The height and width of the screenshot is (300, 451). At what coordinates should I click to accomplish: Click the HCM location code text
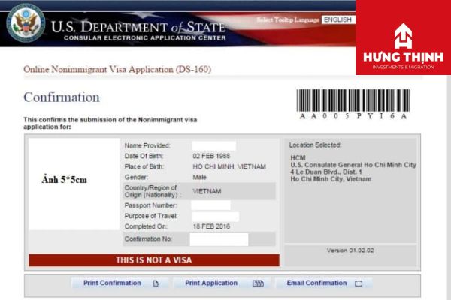click(298, 158)
